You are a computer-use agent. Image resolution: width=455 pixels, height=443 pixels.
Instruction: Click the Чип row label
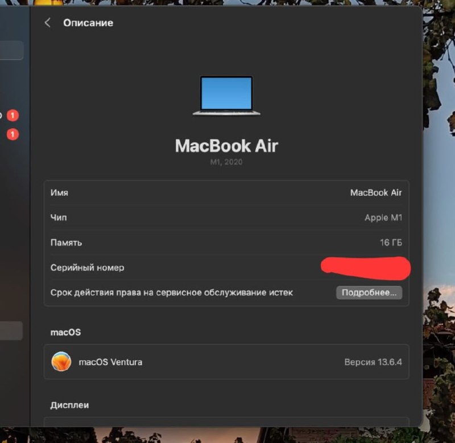tap(59, 218)
